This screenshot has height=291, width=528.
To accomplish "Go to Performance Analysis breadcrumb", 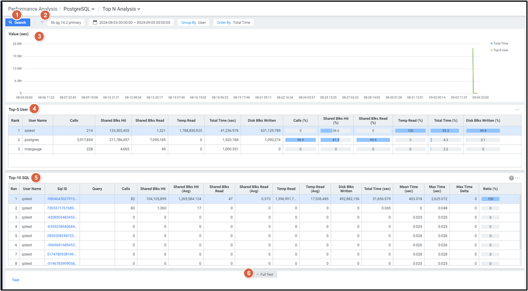I will click(x=31, y=9).
